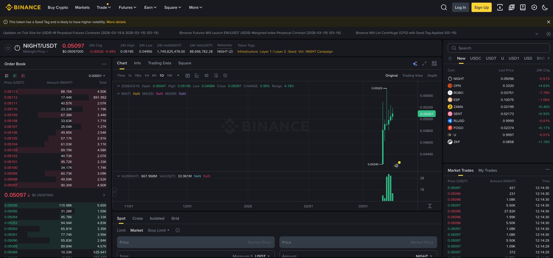
Task: Expand chart to fullscreen
Action: point(424,63)
